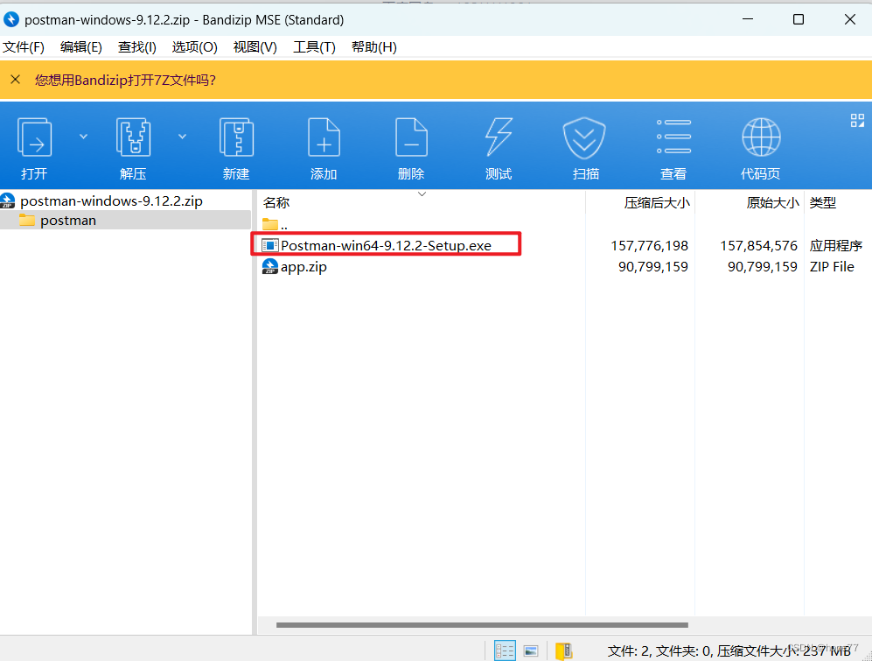Open the 查找(I) menu
The width and height of the screenshot is (872, 661).
click(136, 47)
